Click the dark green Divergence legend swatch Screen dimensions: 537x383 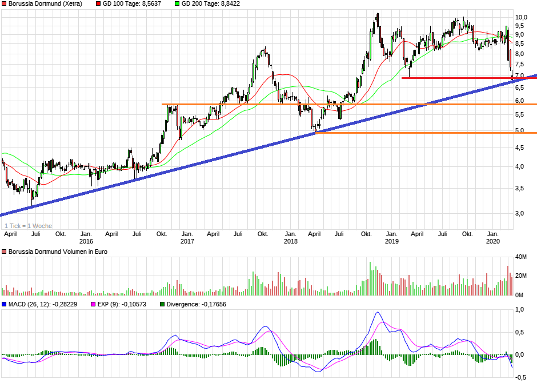tap(162, 304)
